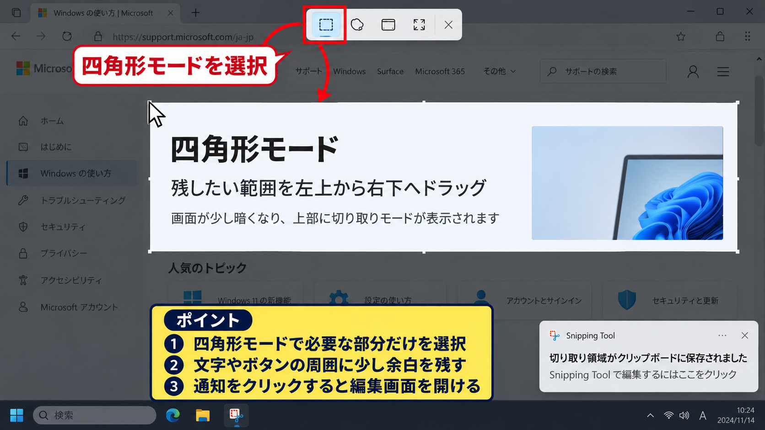This screenshot has height=430, width=765.
Task: Click the サポートの検索 search field
Action: pyautogui.click(x=603, y=71)
